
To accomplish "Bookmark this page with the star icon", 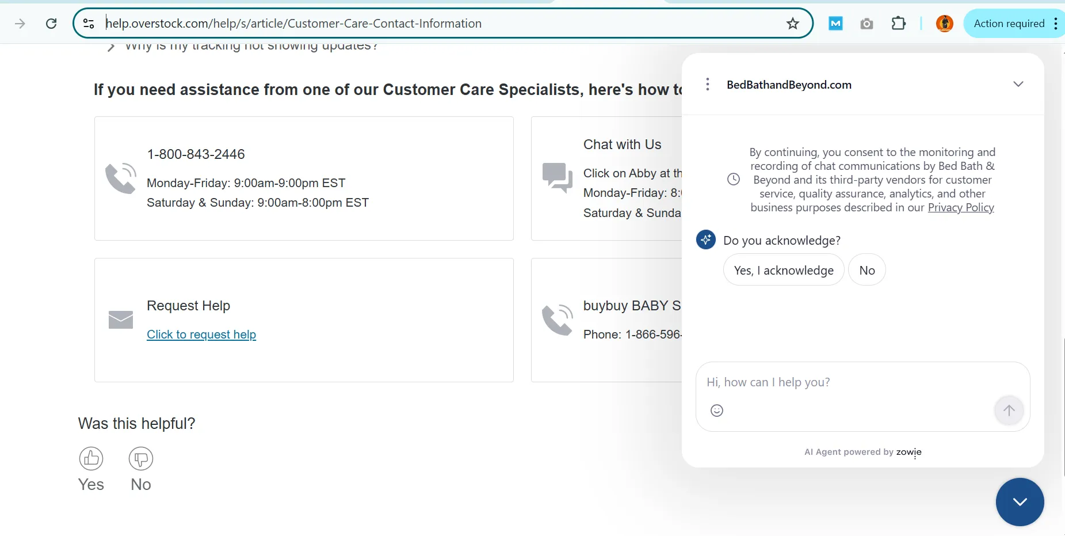I will (793, 24).
